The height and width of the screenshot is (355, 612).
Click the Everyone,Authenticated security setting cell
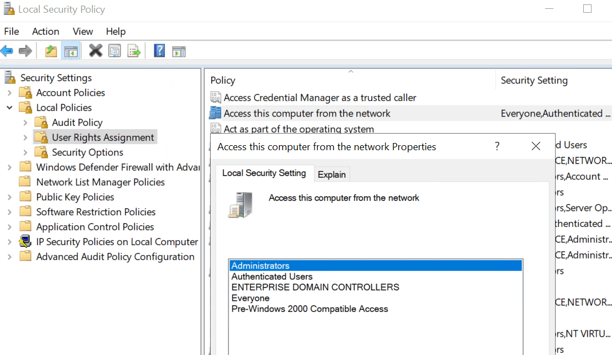point(556,113)
